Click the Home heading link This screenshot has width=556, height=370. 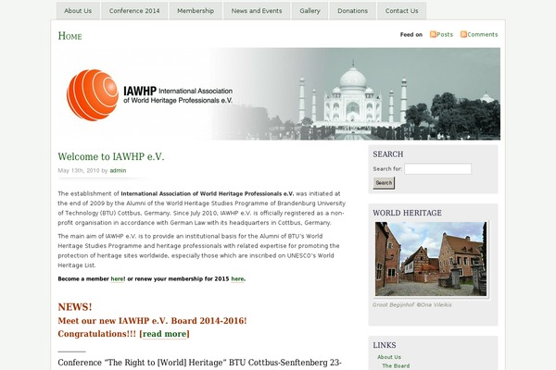[x=69, y=36]
